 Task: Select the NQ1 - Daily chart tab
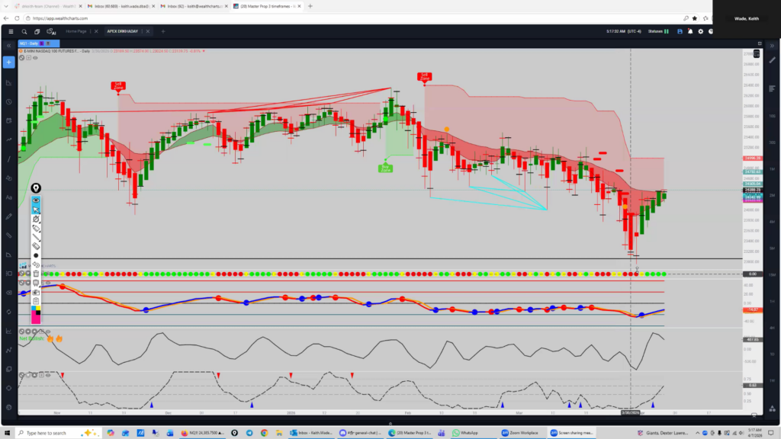(30, 44)
